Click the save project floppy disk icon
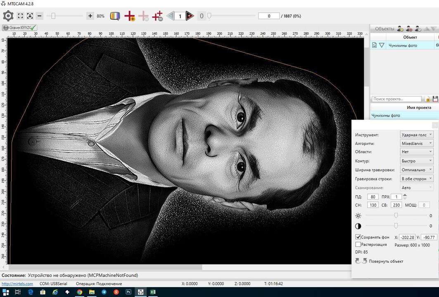The width and height of the screenshot is (439, 297). coord(435,99)
